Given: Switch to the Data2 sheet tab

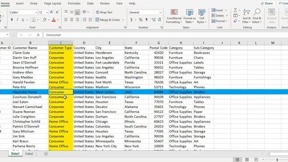Looking at the screenshot, I should (29, 154).
